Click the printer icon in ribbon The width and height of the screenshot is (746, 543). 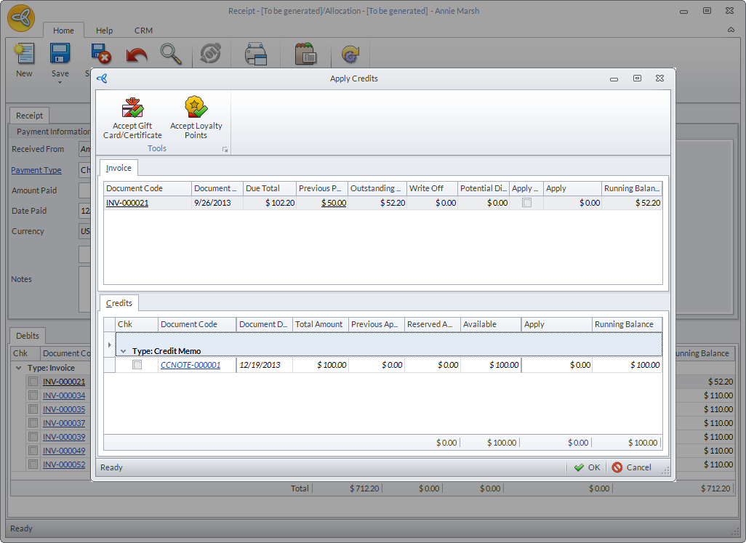click(256, 55)
